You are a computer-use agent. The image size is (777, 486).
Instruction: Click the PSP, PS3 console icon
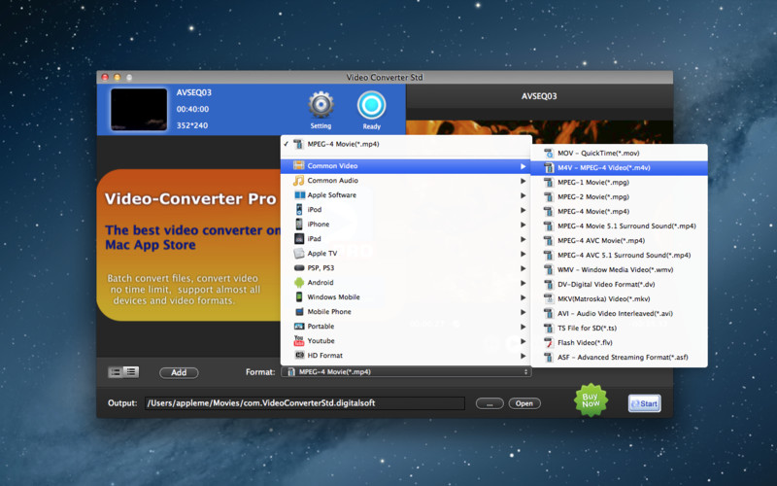coord(299,268)
